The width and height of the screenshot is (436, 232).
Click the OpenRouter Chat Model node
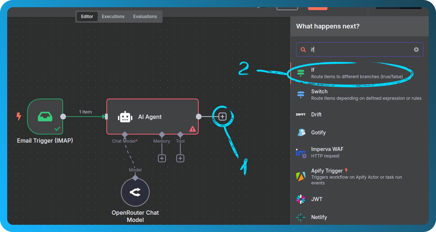[x=135, y=192]
